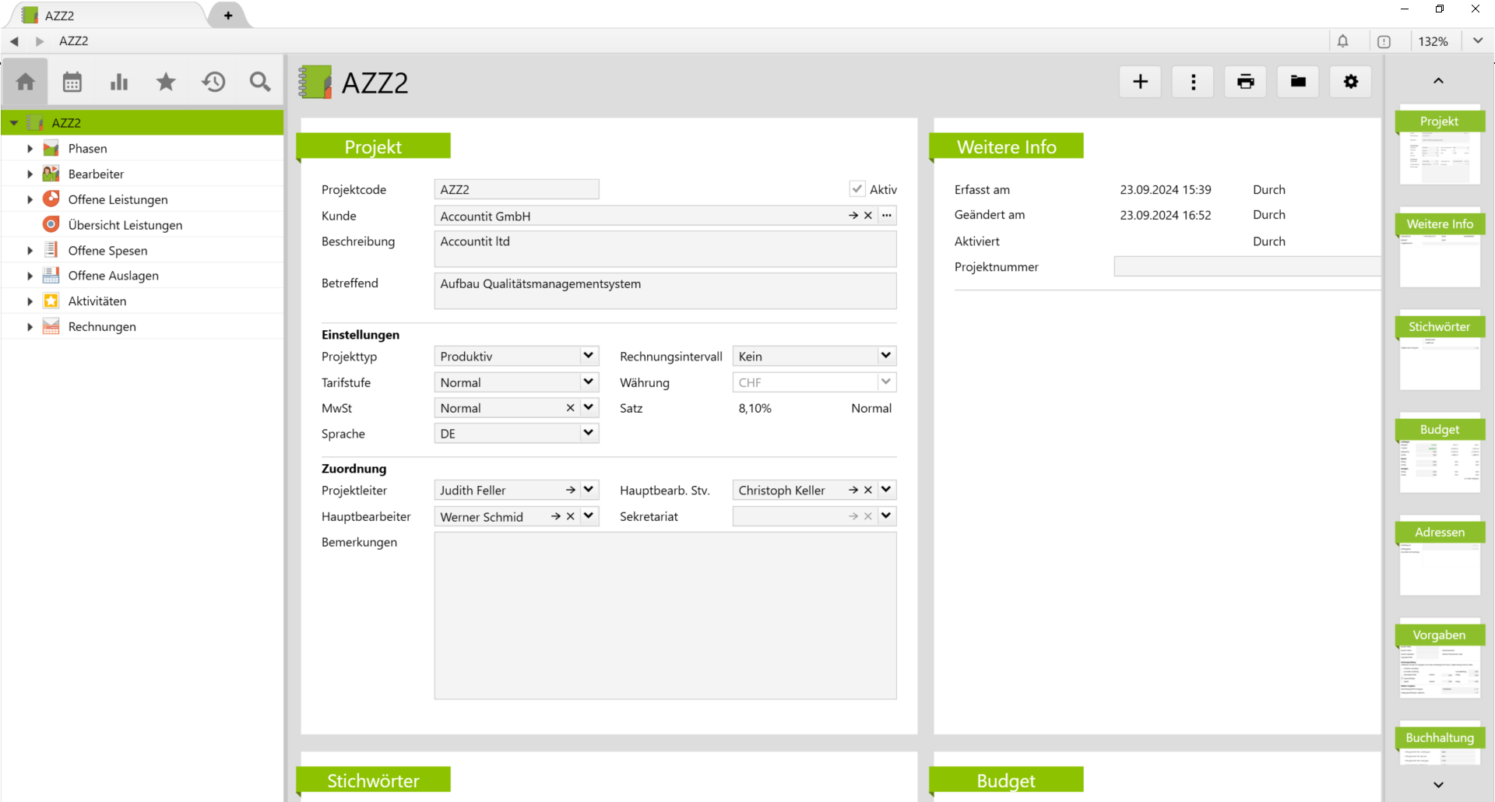Expand the Phasen tree node
The height and width of the screenshot is (802, 1495).
30,149
